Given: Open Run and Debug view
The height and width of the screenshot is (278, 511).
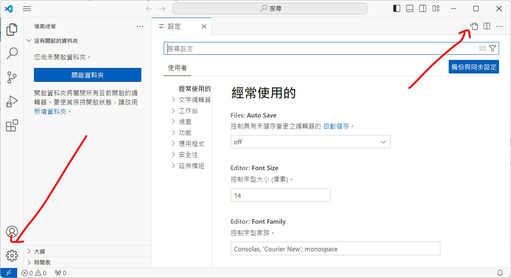Looking at the screenshot, I should coord(12,101).
